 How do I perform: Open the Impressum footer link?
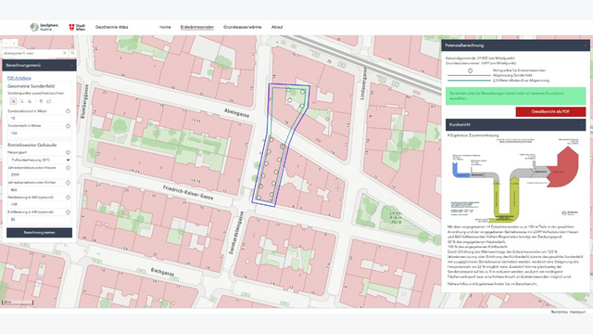pos(578,312)
